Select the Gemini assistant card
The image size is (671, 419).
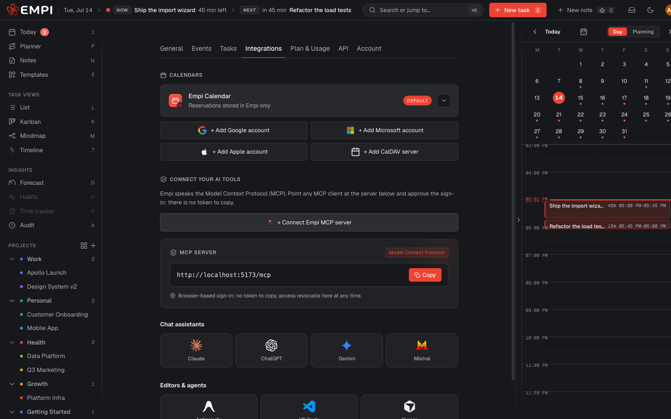pos(347,351)
